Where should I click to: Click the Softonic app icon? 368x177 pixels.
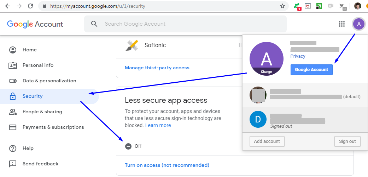pyautogui.click(x=132, y=45)
